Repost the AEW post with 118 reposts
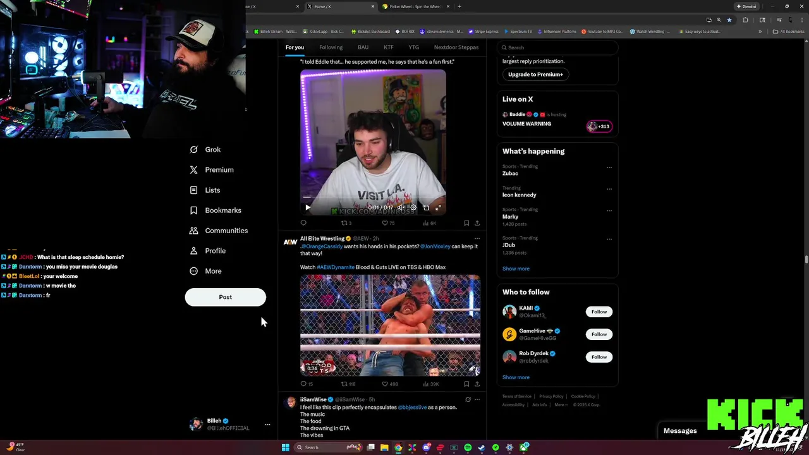The image size is (809, 455). pos(348,384)
